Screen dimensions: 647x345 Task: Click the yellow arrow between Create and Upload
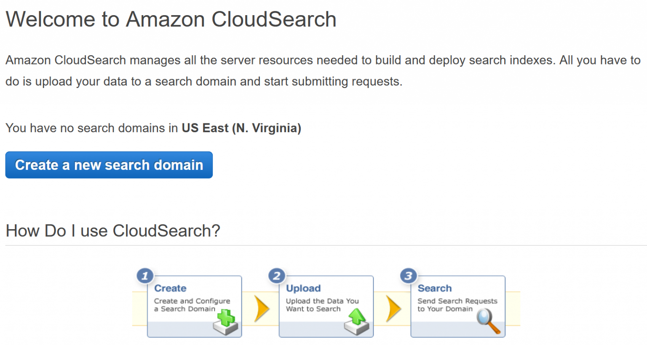[x=262, y=308]
